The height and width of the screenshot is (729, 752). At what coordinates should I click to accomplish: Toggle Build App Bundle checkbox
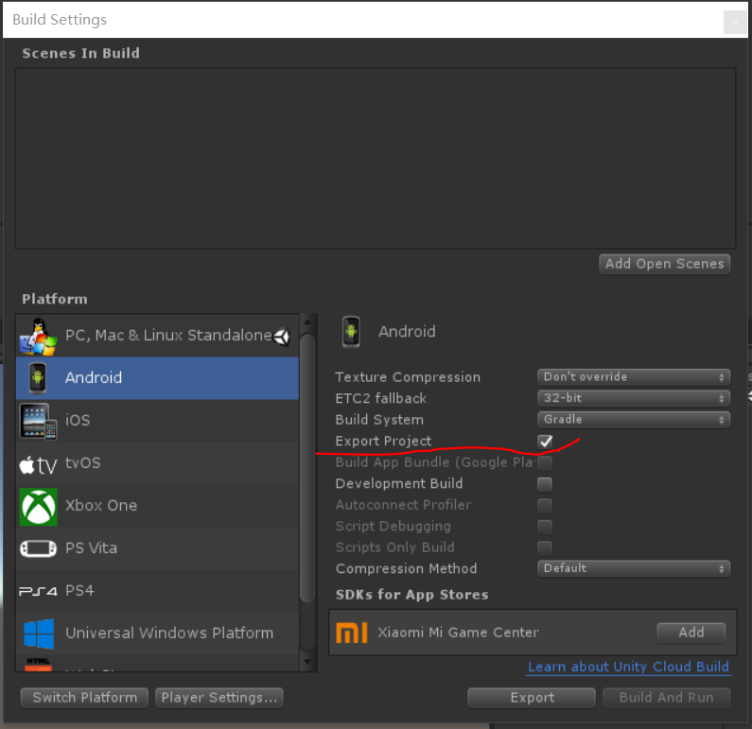point(545,463)
